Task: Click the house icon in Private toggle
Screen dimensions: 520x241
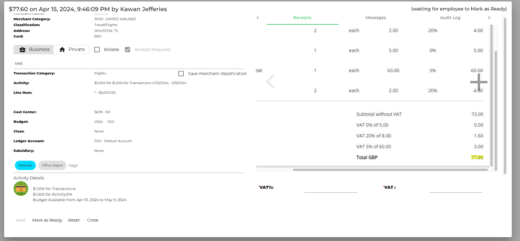Action: (x=62, y=50)
